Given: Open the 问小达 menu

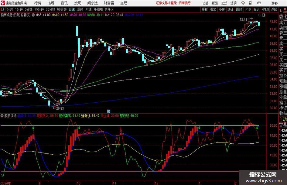Looking at the screenshot, I should click(x=92, y=3).
